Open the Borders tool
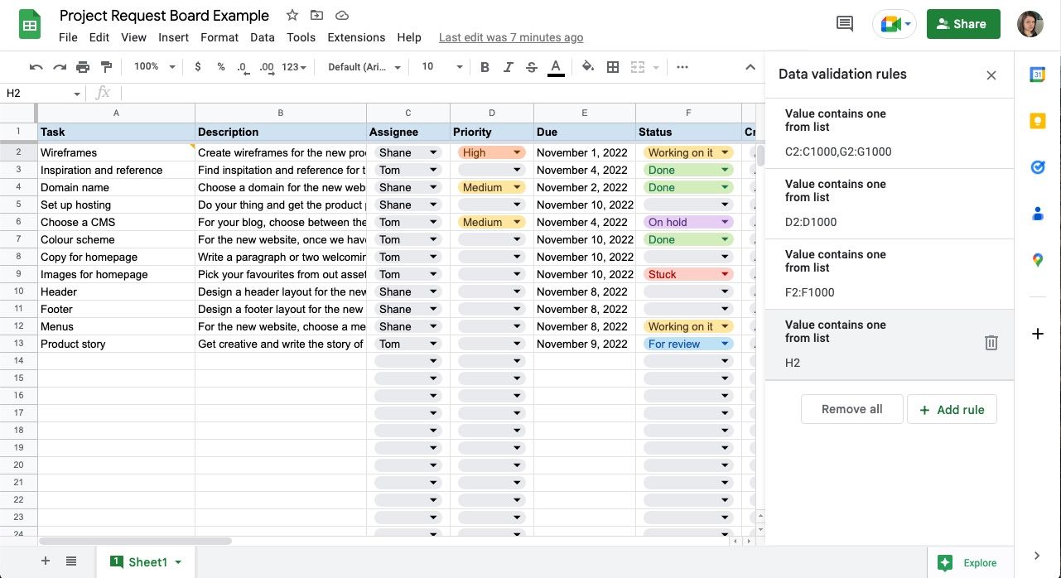The image size is (1061, 578). click(613, 67)
